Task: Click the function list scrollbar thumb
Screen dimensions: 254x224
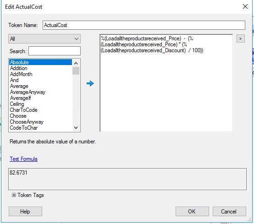Action: [76, 71]
